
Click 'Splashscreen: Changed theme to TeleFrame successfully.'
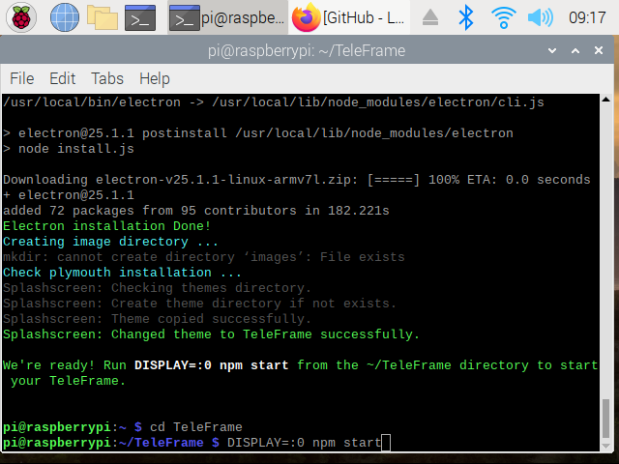tap(211, 334)
